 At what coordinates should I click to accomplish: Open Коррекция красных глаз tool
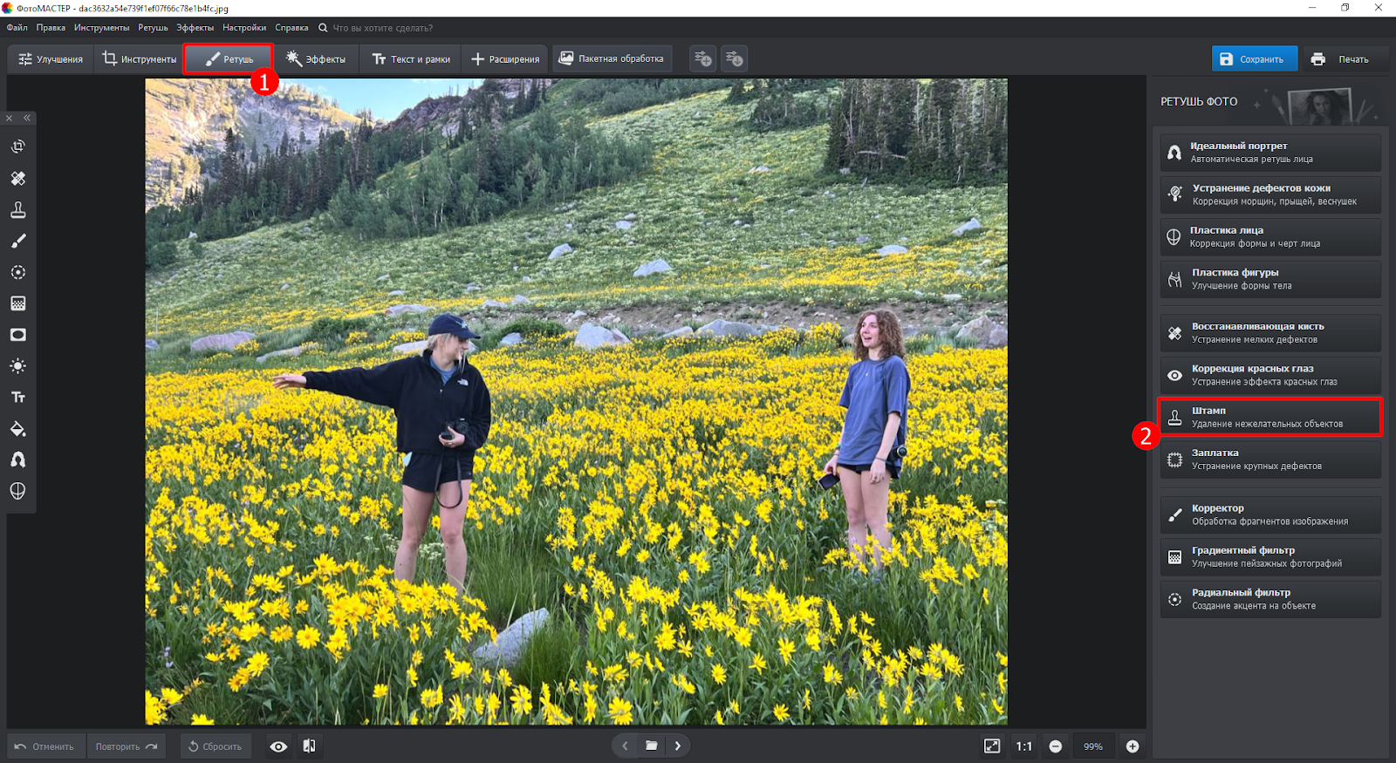(1270, 375)
